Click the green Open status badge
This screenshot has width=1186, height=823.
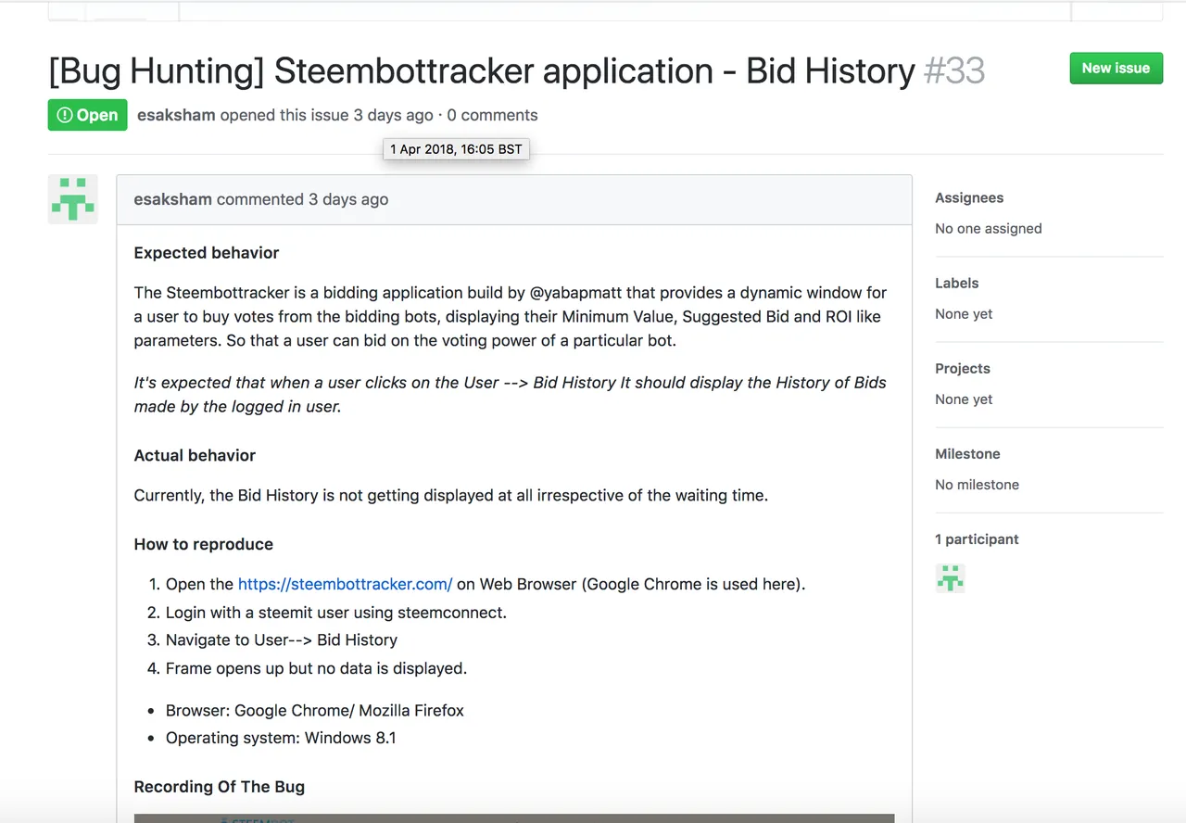87,115
